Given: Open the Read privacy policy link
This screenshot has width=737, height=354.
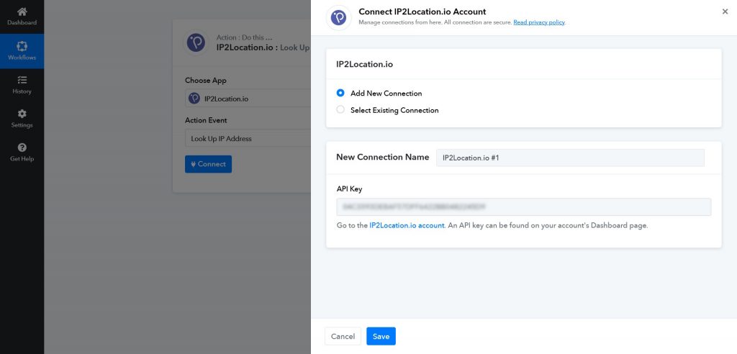Looking at the screenshot, I should [x=539, y=22].
